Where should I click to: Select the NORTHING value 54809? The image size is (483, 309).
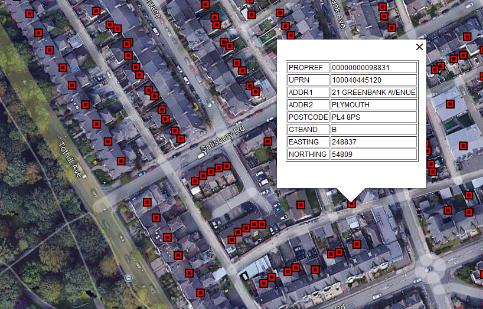click(373, 154)
